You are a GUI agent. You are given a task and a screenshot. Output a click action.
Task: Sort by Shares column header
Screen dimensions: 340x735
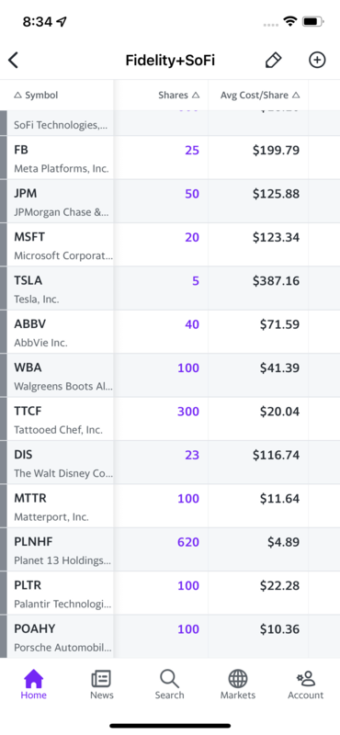tap(179, 96)
